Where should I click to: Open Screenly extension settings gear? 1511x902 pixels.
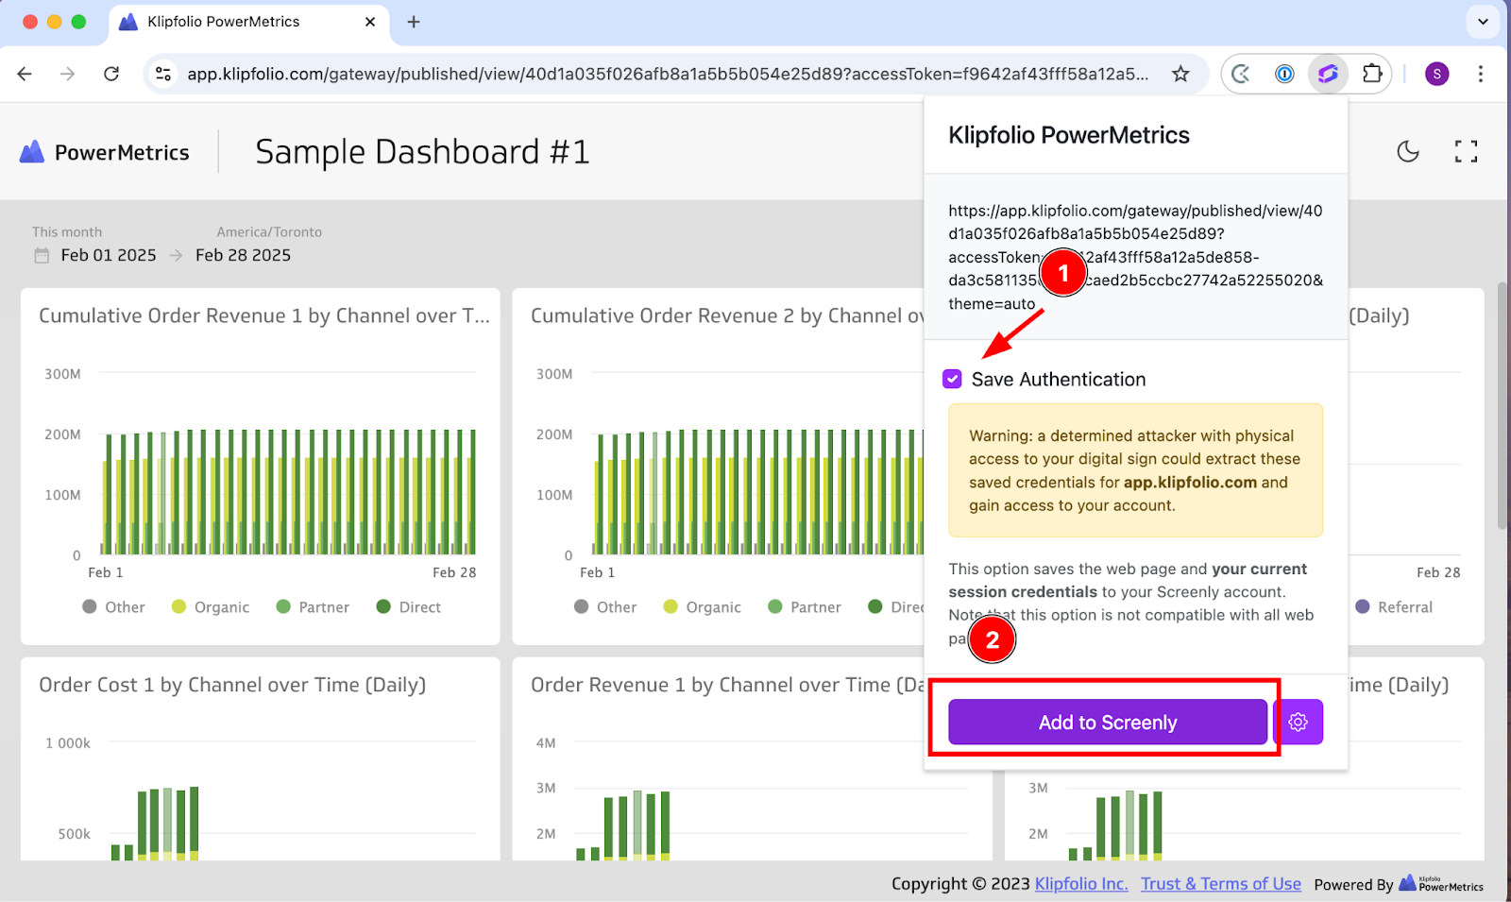pyautogui.click(x=1299, y=722)
